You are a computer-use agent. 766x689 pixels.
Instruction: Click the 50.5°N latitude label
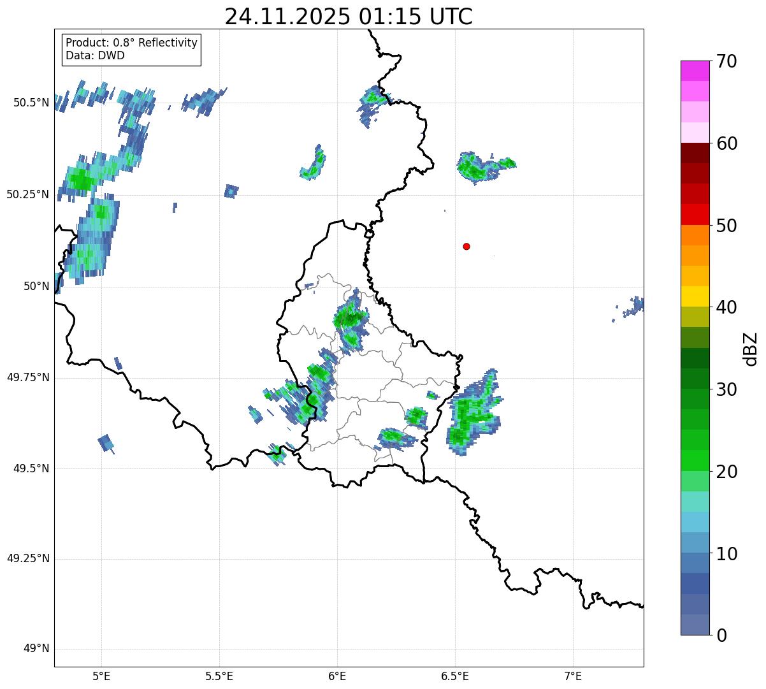click(31, 103)
